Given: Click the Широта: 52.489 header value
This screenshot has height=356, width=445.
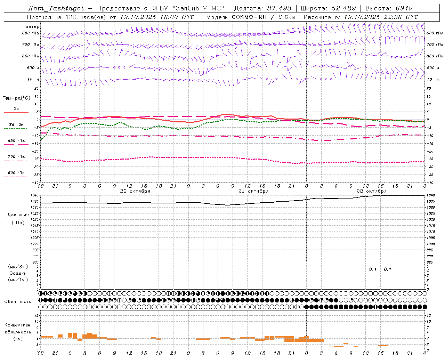Looking at the screenshot, I should click(329, 8).
